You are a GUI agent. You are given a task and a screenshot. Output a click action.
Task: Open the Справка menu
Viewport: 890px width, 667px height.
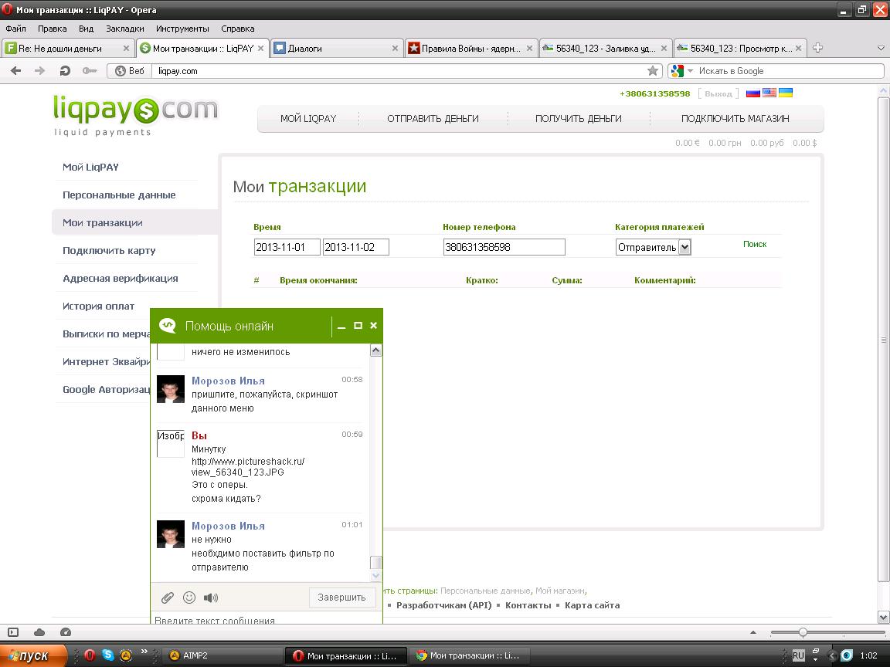click(x=238, y=29)
